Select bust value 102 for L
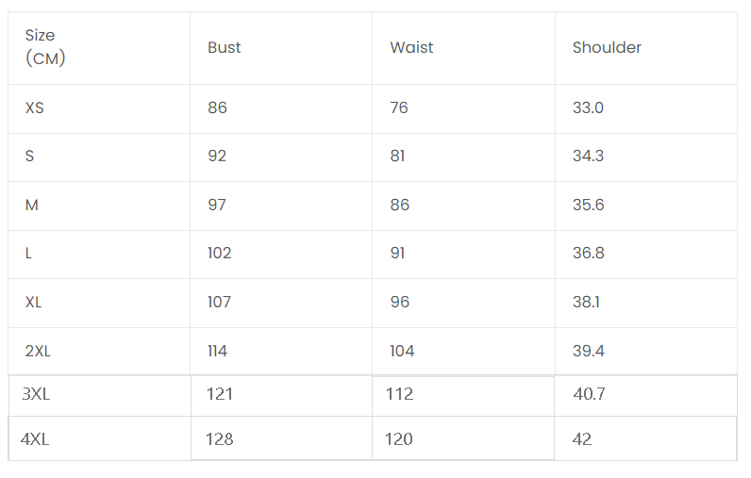This screenshot has width=751, height=478. pyautogui.click(x=220, y=254)
